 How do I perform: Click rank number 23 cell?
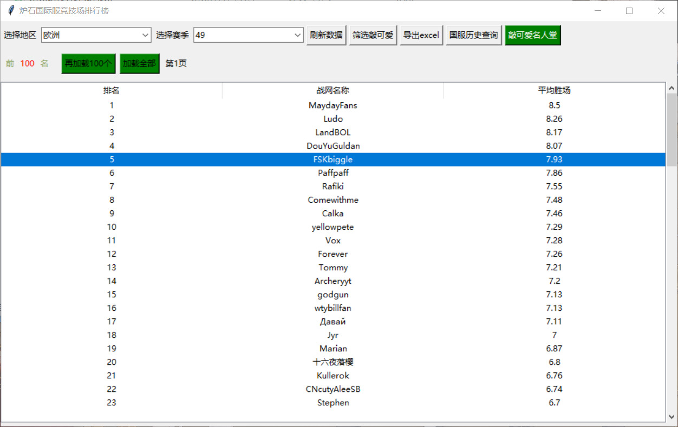(x=112, y=403)
